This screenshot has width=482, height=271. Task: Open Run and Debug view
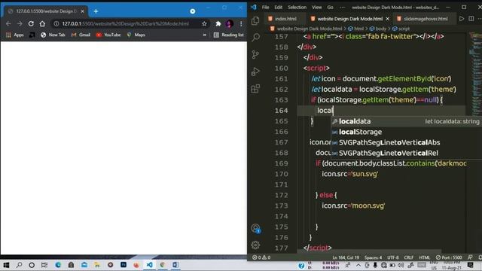pos(255,72)
